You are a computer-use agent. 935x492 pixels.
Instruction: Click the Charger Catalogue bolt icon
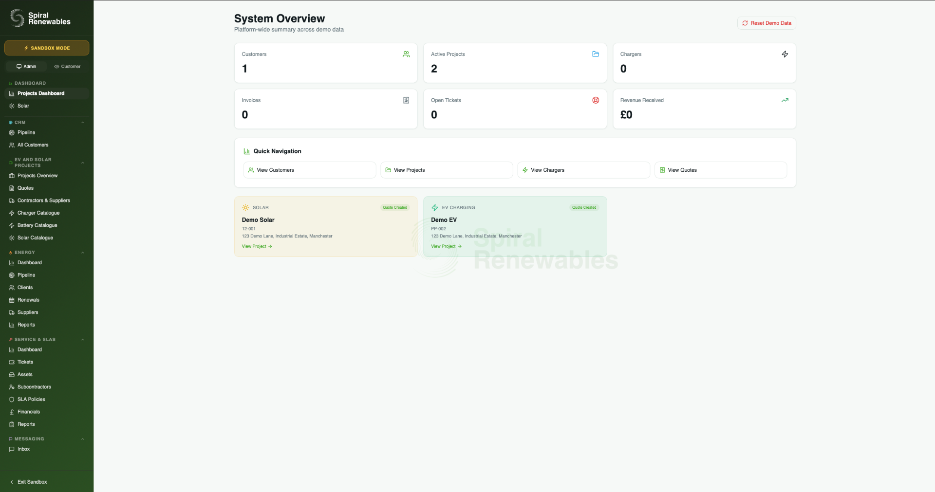pos(12,213)
